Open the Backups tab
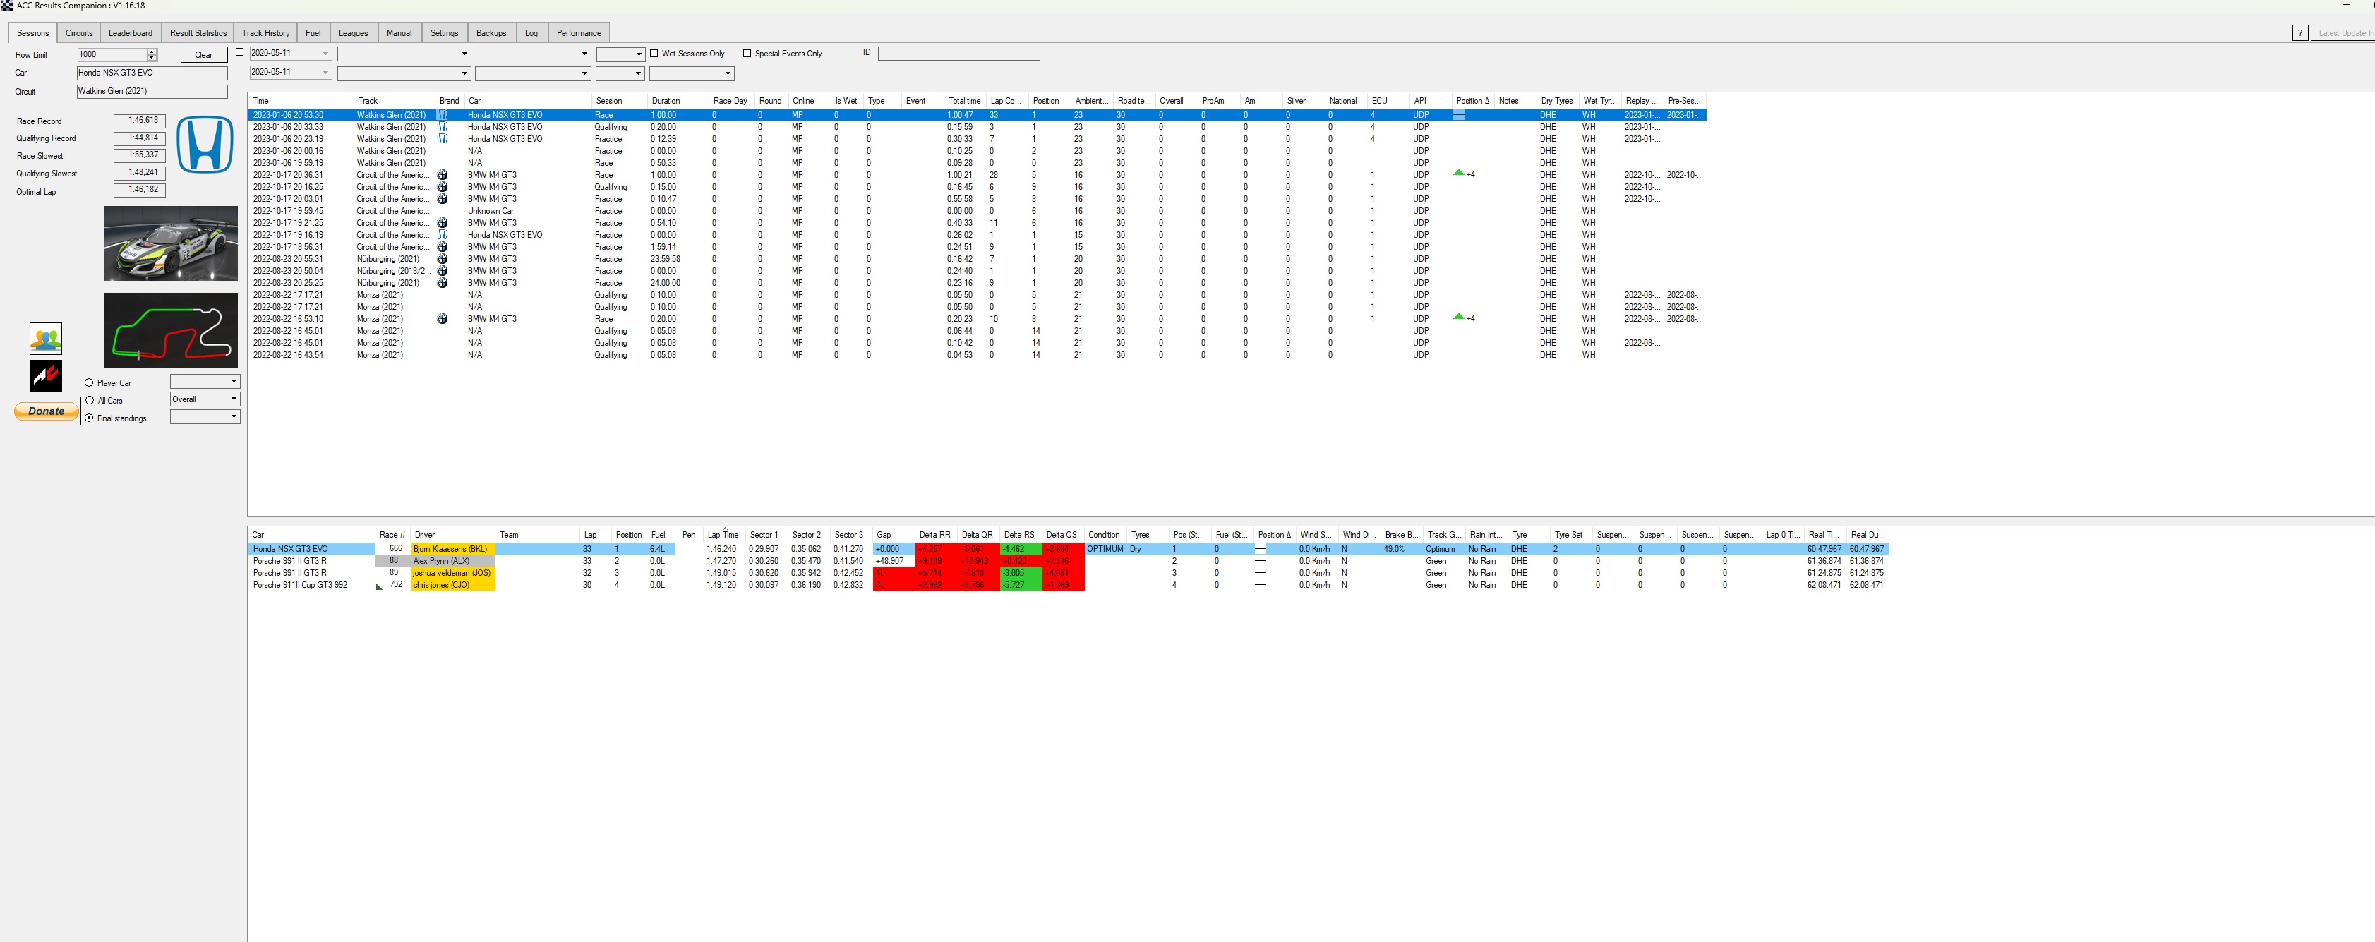The width and height of the screenshot is (2375, 942). 491,33
